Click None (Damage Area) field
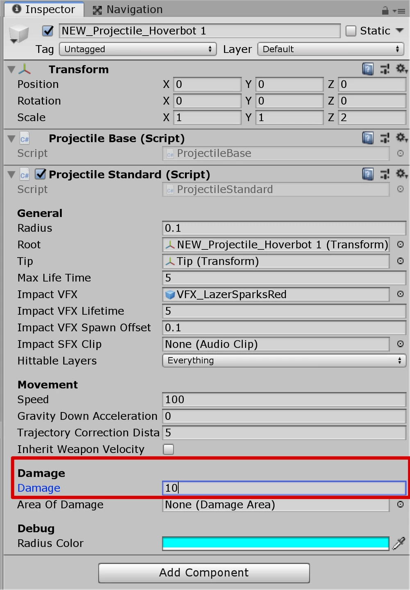 (x=276, y=504)
